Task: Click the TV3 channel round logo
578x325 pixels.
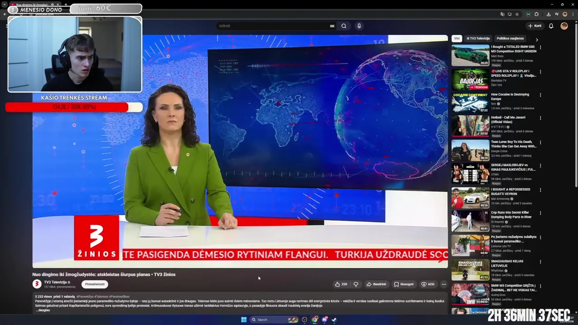Action: point(37,284)
